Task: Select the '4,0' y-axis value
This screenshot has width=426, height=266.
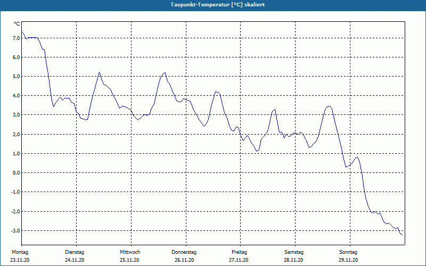Action: (16, 96)
